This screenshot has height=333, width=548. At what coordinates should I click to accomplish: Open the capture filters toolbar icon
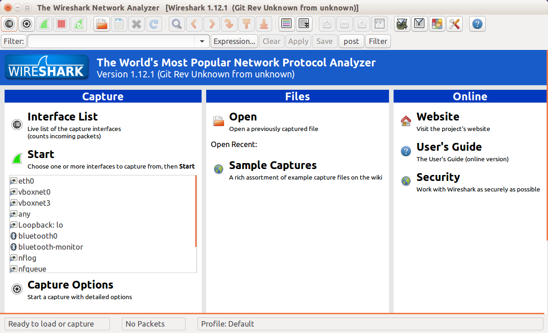pos(402,24)
